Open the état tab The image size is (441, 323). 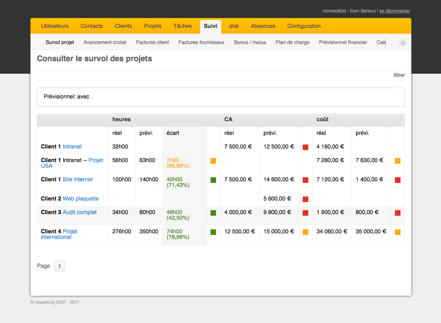click(234, 26)
